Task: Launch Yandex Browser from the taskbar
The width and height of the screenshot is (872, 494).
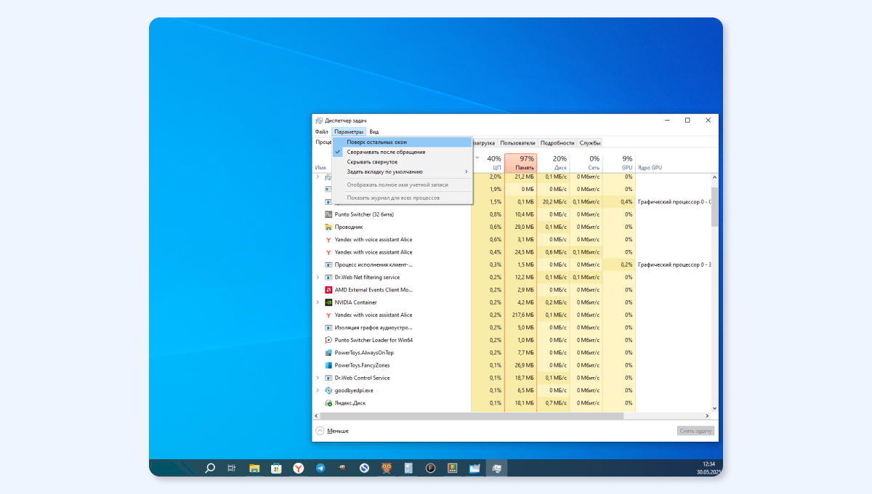Action: (x=299, y=469)
